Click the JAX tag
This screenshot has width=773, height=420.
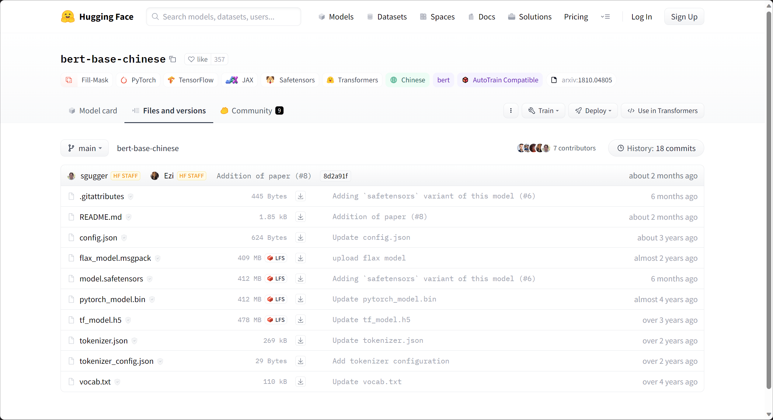point(239,80)
